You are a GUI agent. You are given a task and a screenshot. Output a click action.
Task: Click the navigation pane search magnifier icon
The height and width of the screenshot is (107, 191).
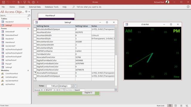click(x=29, y=15)
